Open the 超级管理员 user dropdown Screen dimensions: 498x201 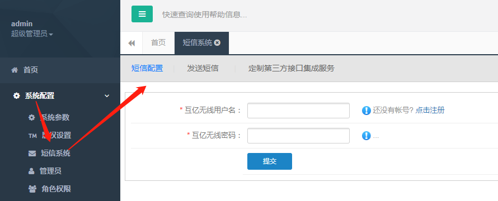[32, 33]
